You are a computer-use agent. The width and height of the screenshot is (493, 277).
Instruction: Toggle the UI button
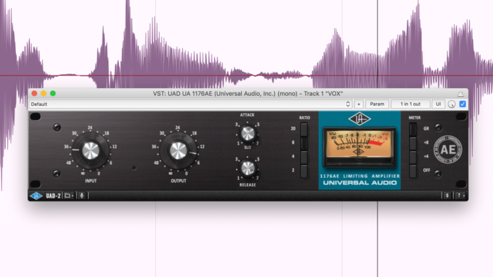coord(438,104)
